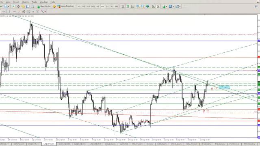Switch to TSLA,Daily chart tab
Viewport: 260px width, 146px height.
pyautogui.click(x=220, y=144)
